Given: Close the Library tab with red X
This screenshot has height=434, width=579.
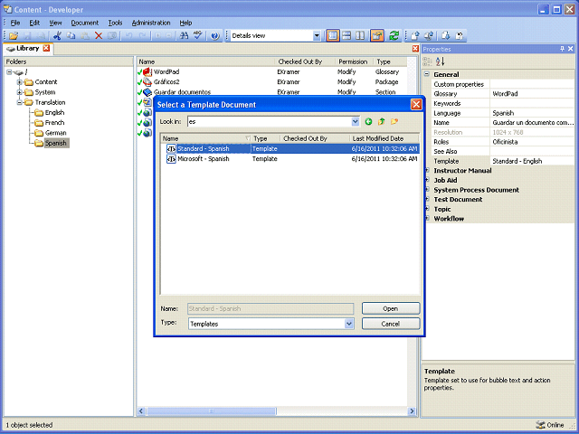Looking at the screenshot, I should pyautogui.click(x=46, y=48).
